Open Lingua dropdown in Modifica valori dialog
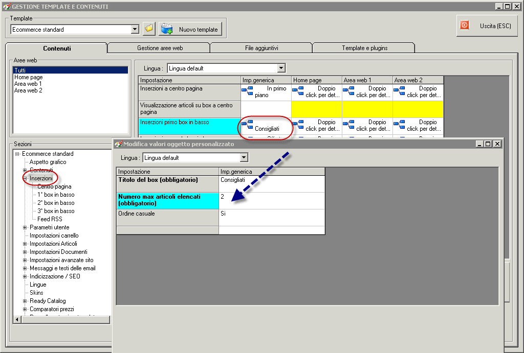The image size is (524, 353). point(244,157)
